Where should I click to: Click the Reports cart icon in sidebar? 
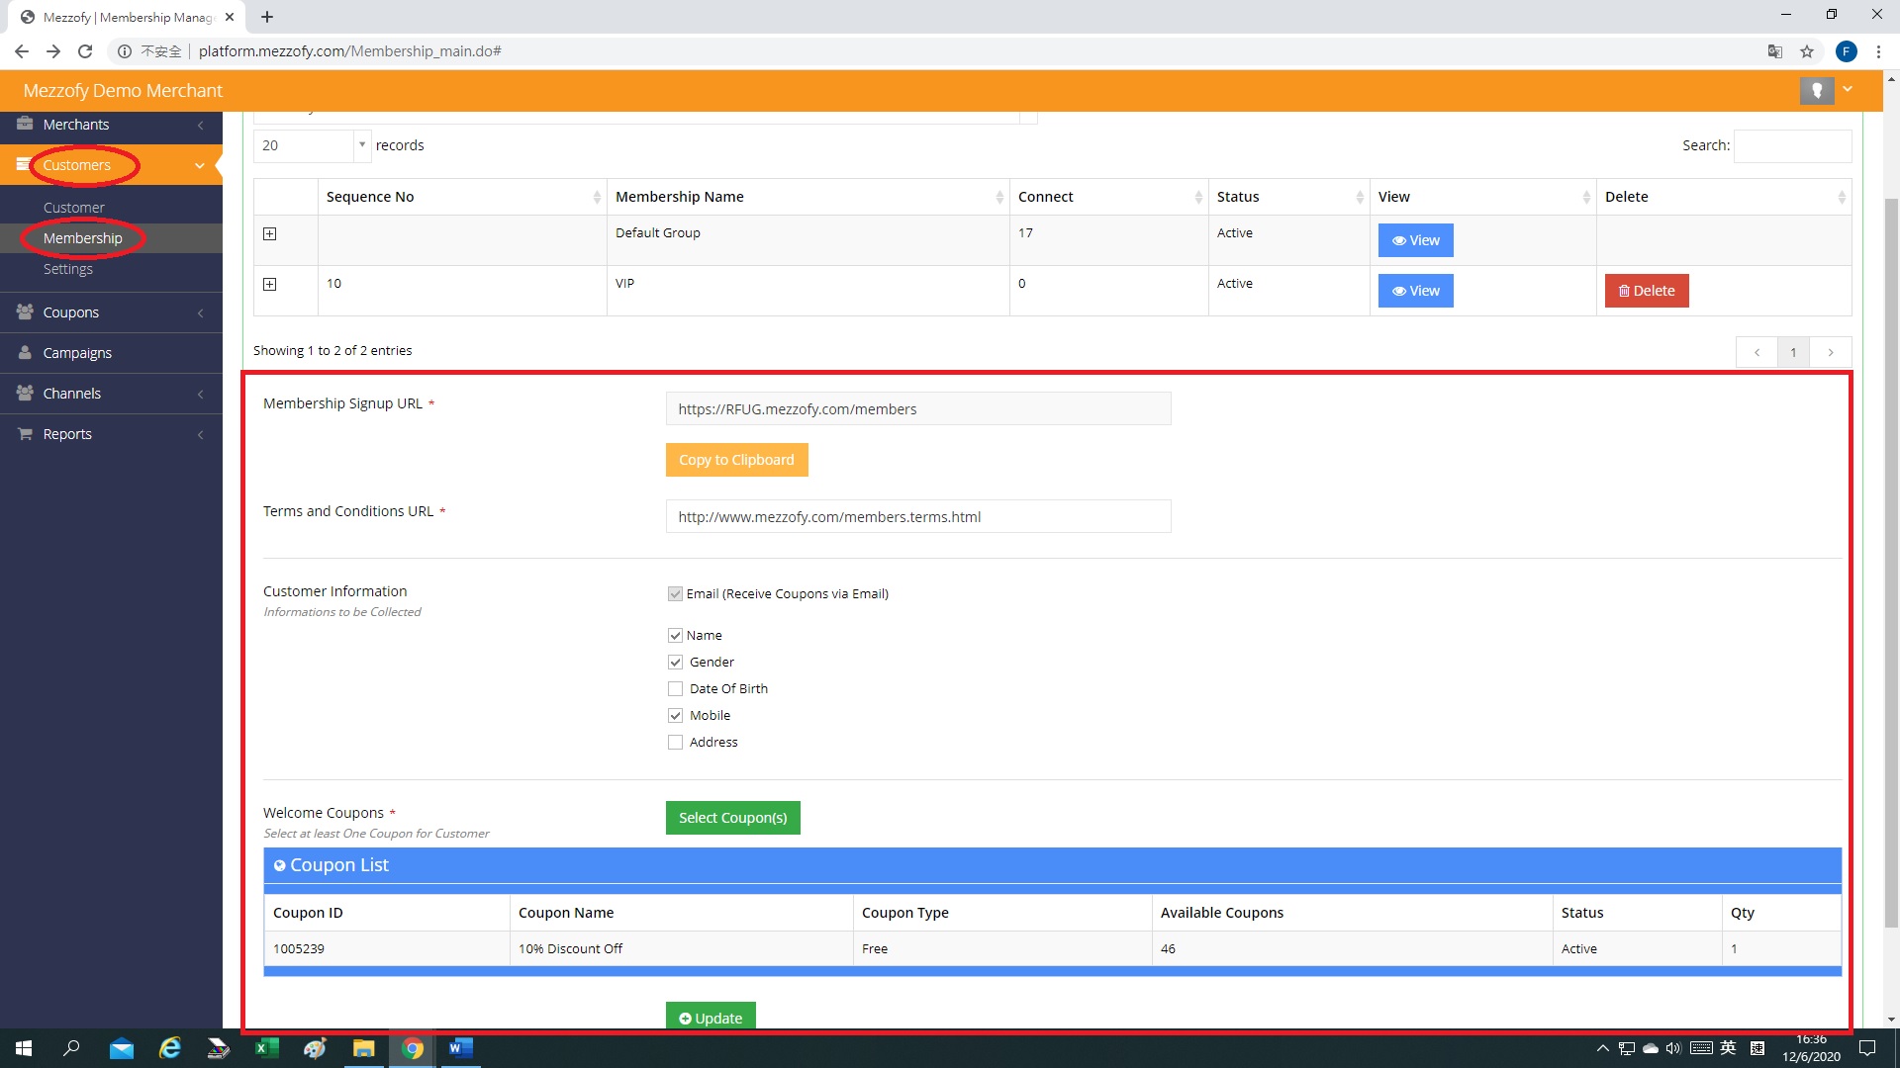pos(25,434)
